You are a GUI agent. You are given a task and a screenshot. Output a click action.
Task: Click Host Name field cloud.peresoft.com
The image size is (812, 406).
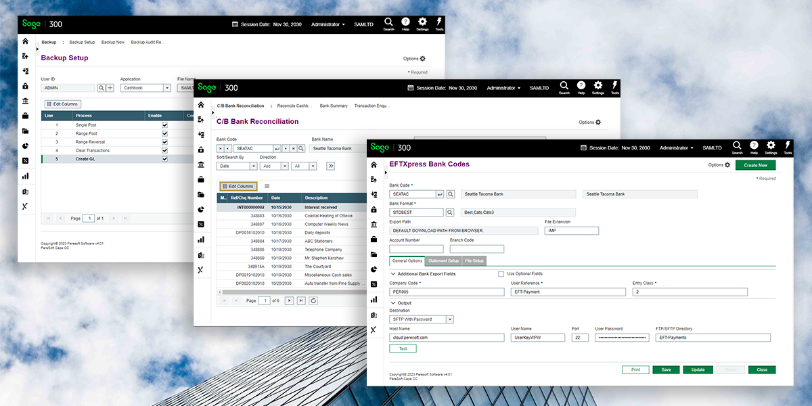click(447, 337)
